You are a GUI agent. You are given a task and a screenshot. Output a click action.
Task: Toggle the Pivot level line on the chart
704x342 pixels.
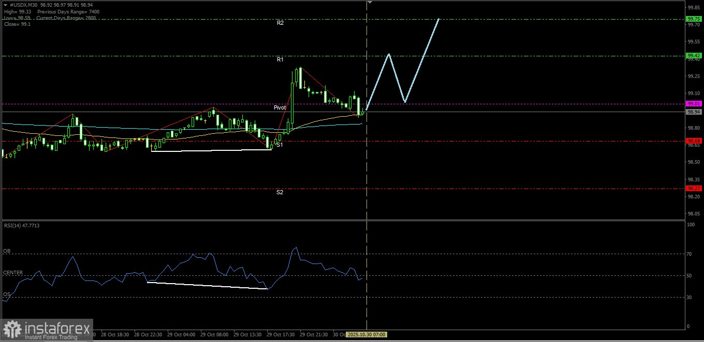coord(280,107)
